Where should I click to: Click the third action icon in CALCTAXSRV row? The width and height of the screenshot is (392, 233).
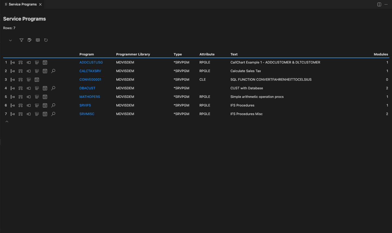[x=29, y=71]
